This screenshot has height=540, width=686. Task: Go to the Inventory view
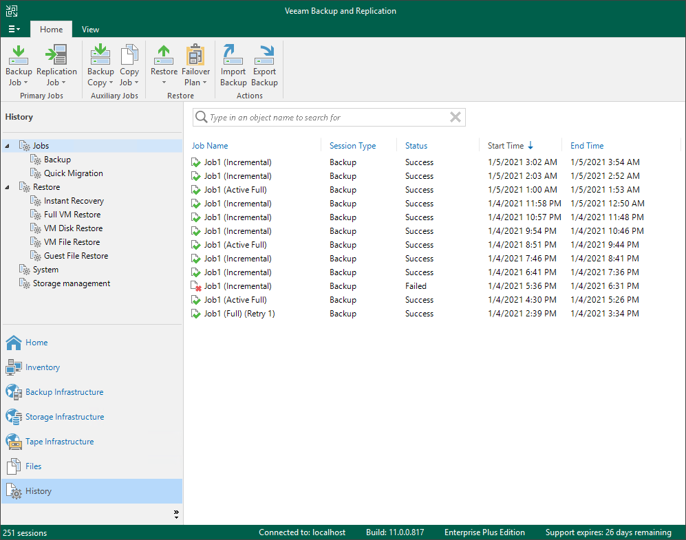42,367
